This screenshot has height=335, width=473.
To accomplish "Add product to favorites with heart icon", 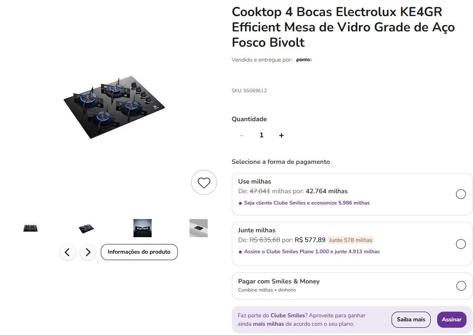I will pyautogui.click(x=204, y=182).
